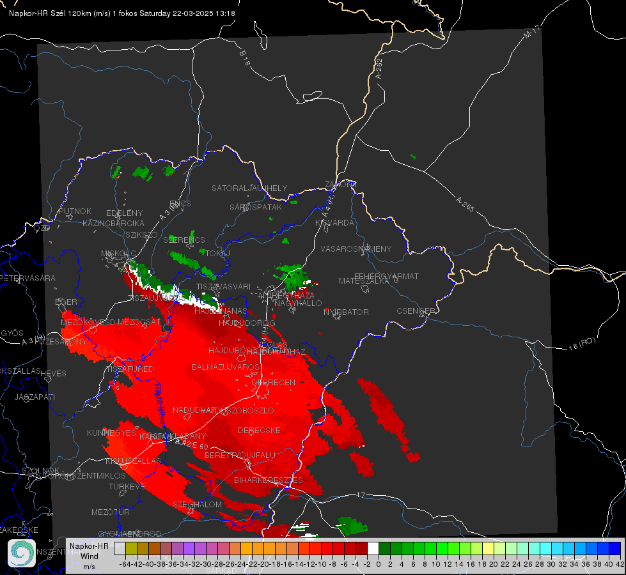
Task: Click the MISKOLC city label
Action: coord(118,254)
